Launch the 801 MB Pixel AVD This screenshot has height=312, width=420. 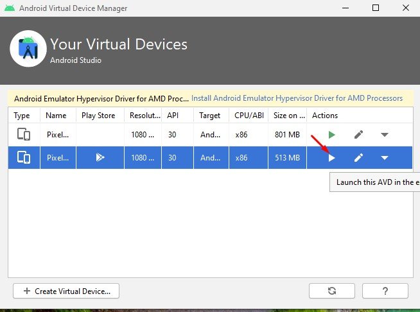point(331,135)
